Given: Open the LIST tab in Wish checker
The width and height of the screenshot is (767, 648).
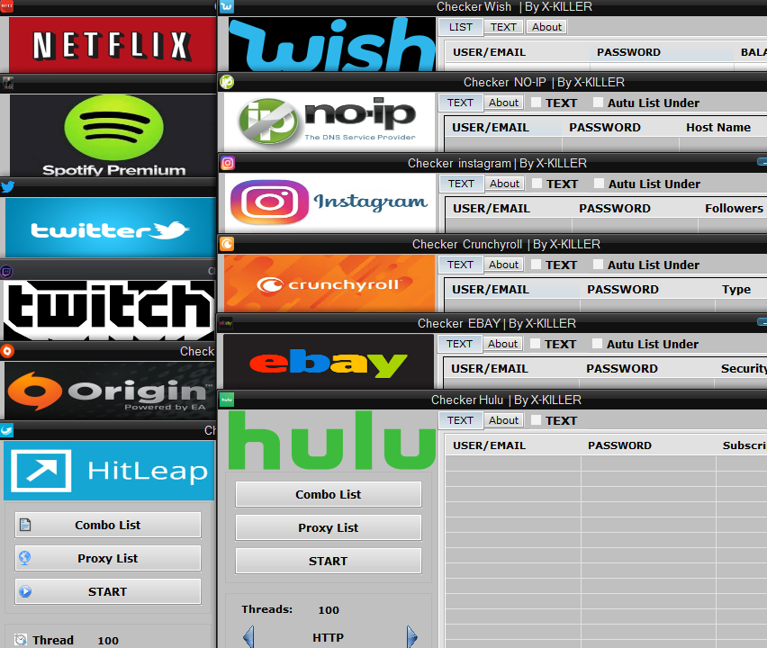Looking at the screenshot, I should (x=461, y=27).
